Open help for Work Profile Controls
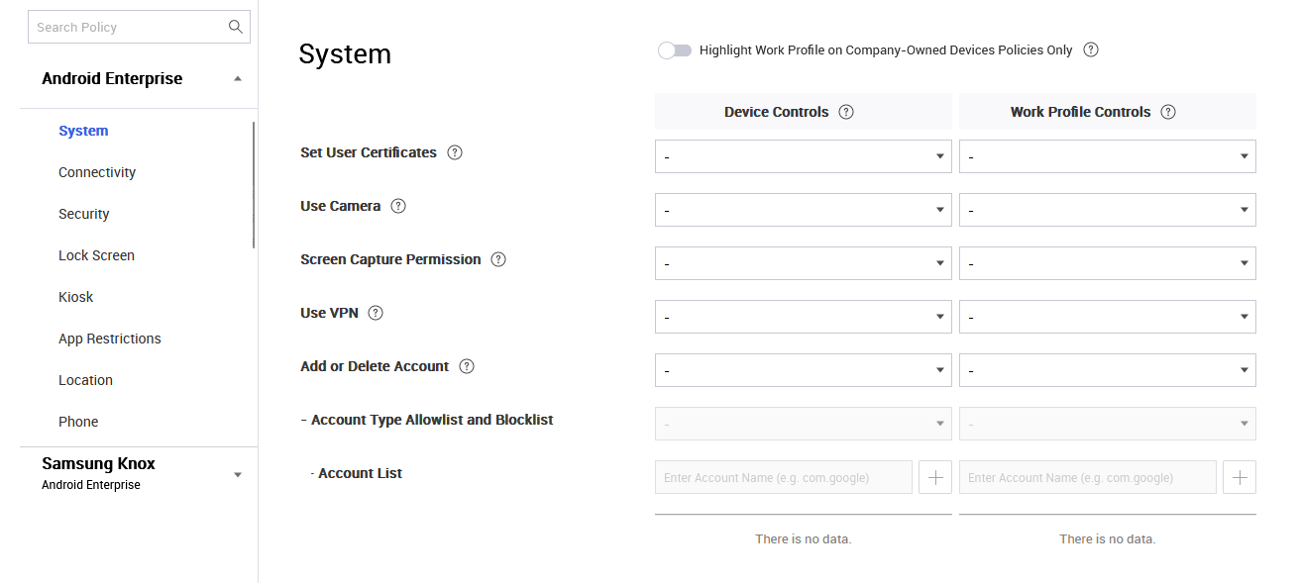This screenshot has width=1299, height=583. click(x=1168, y=111)
